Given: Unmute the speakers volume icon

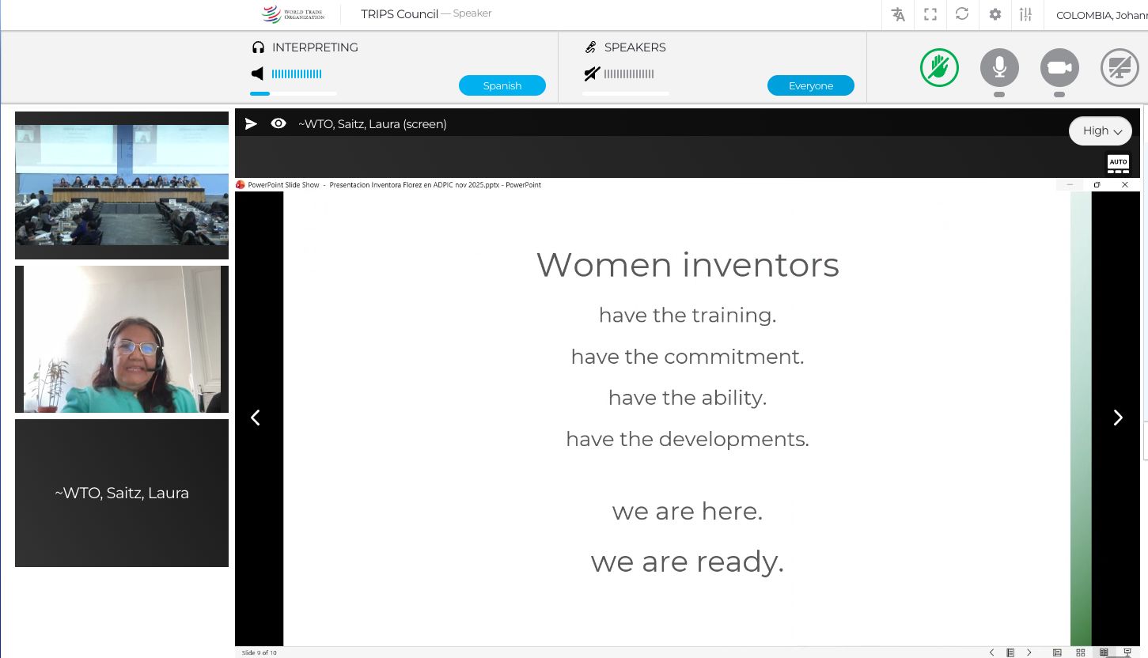Looking at the screenshot, I should pyautogui.click(x=591, y=74).
